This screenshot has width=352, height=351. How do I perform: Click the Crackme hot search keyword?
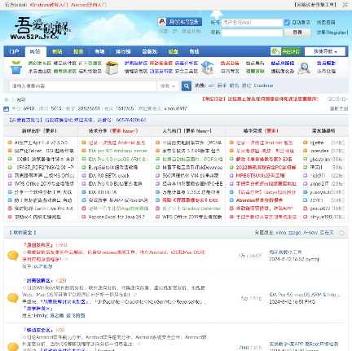tap(263, 86)
